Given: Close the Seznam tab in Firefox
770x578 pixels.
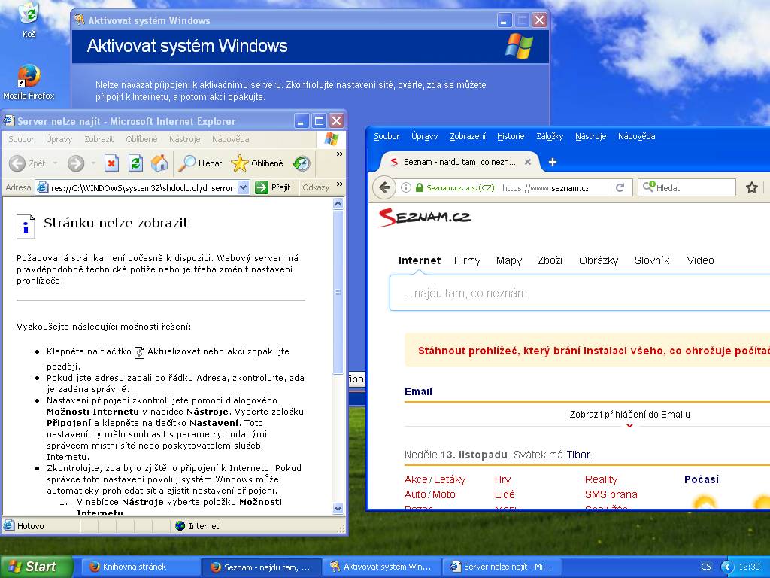Looking at the screenshot, I should 527,162.
